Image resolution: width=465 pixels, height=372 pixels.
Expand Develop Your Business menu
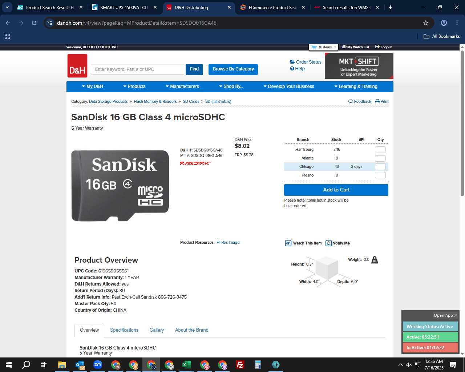point(288,86)
